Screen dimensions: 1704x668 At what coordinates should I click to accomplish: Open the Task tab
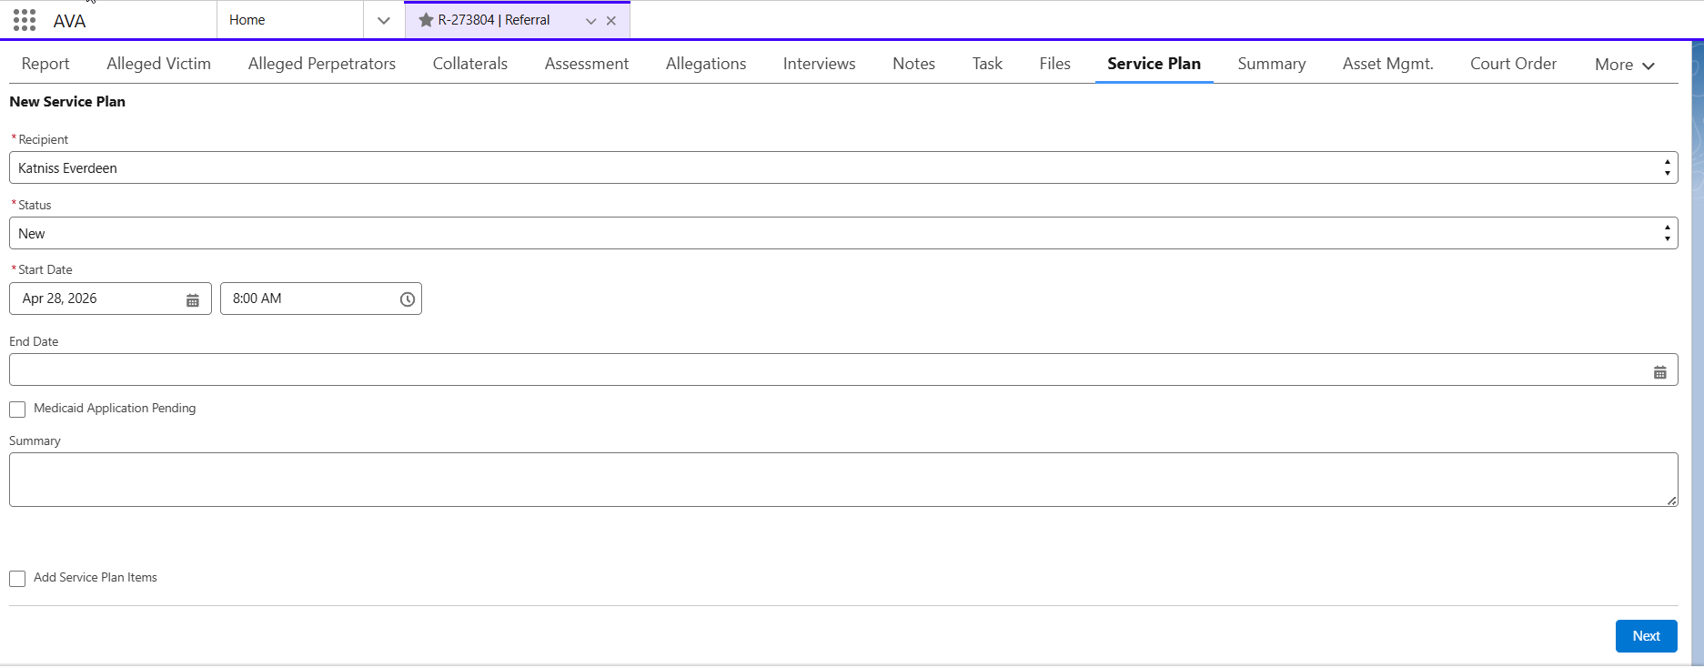[987, 64]
